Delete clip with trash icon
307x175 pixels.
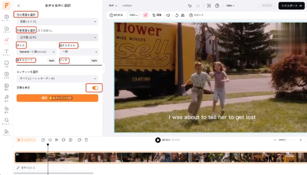[86, 140]
